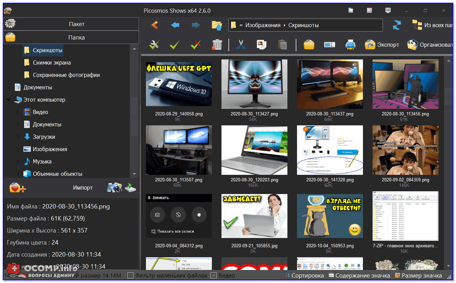The image size is (456, 283).
Task: Select thumbnail 2020-09-02_084359.png
Action: click(x=405, y=150)
